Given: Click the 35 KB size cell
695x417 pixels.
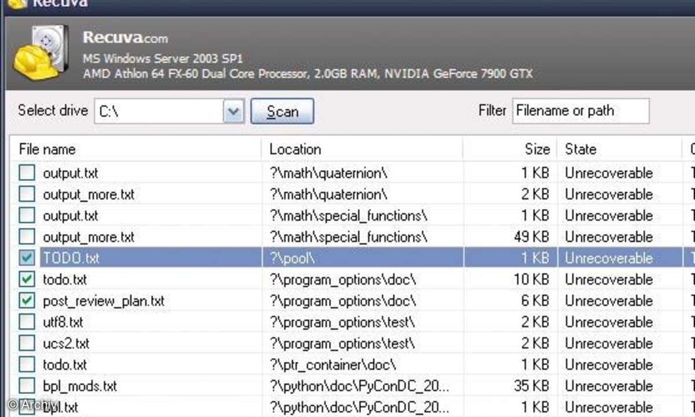Looking at the screenshot, I should point(531,386).
